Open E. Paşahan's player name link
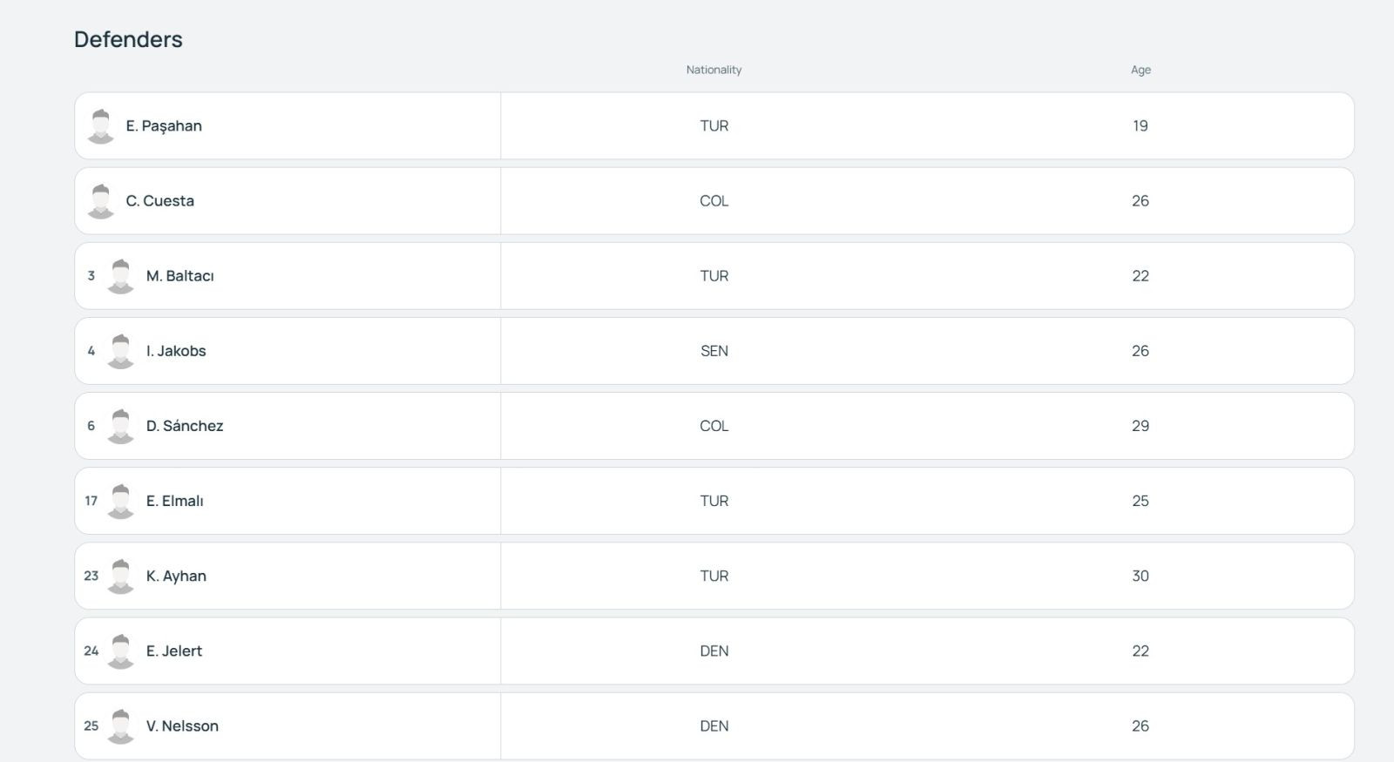This screenshot has height=762, width=1394. click(x=164, y=126)
